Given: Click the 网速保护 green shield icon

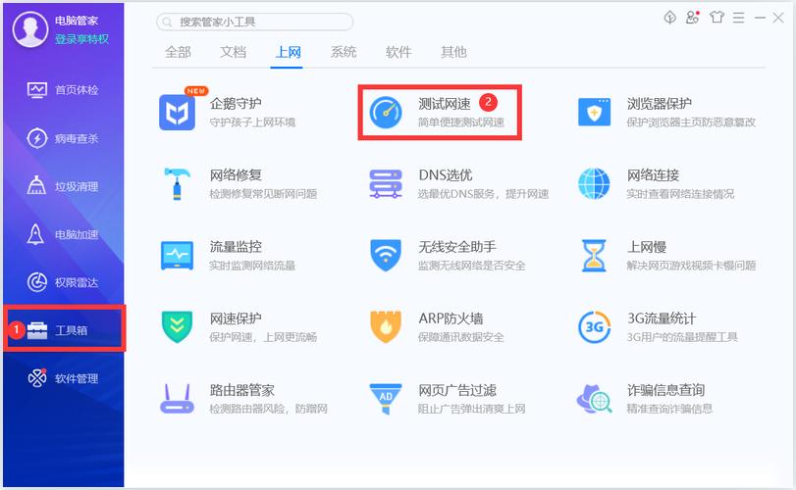Looking at the screenshot, I should (x=177, y=327).
